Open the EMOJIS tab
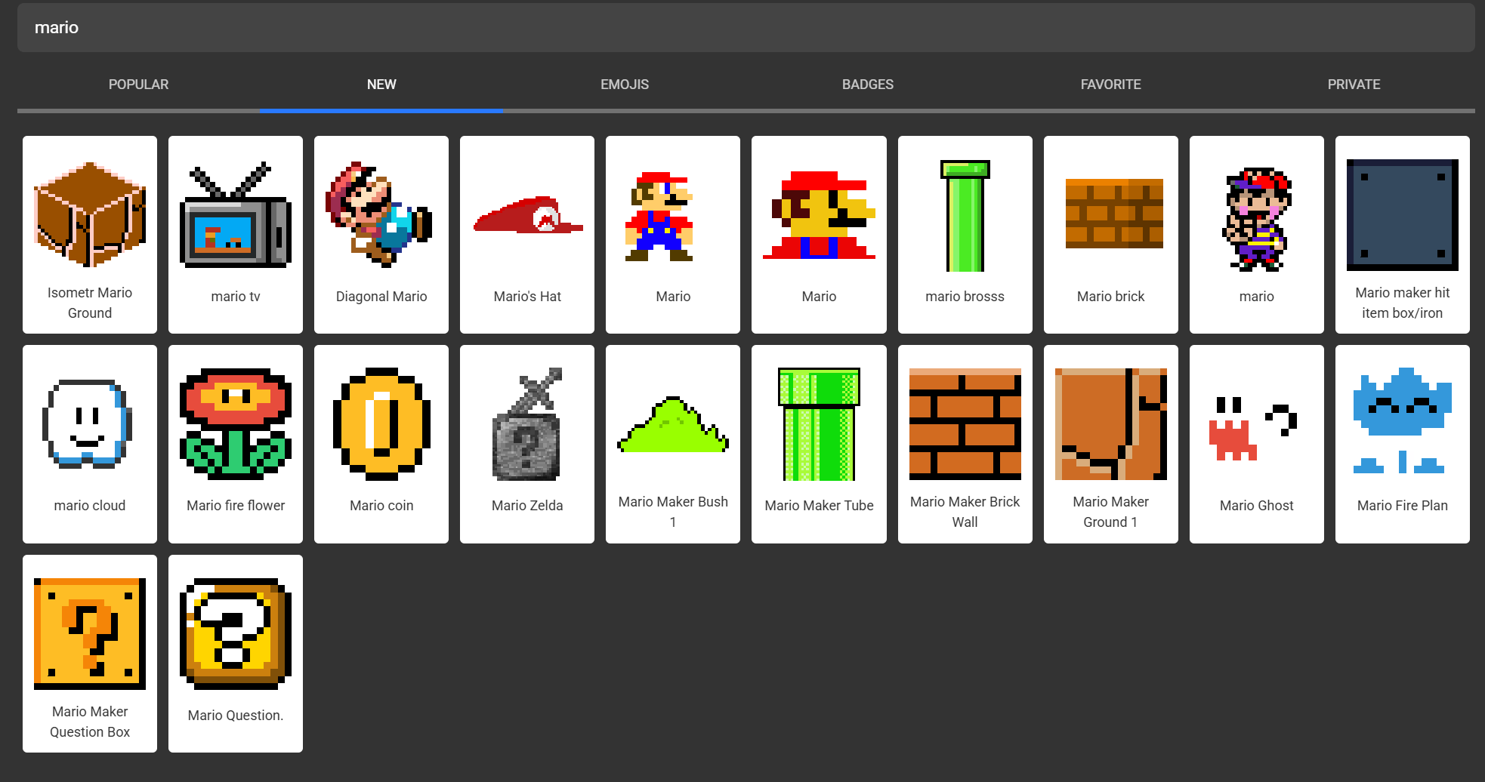The height and width of the screenshot is (782, 1485). [x=625, y=85]
